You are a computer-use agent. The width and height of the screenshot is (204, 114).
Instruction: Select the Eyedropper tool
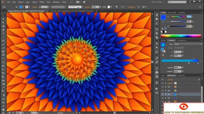tap(3, 87)
